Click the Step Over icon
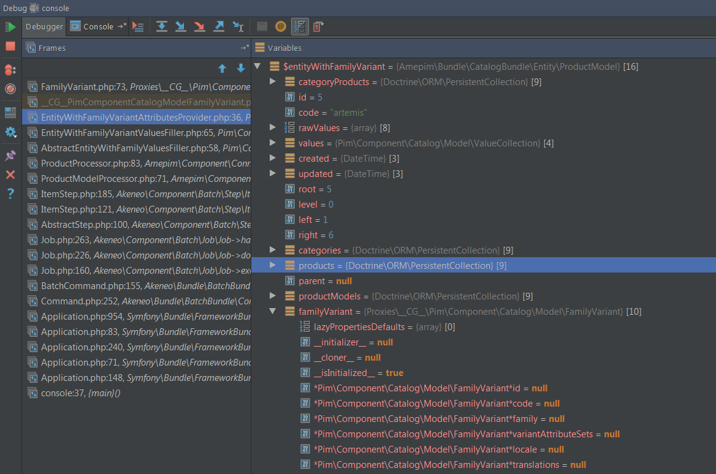The width and height of the screenshot is (716, 474). point(162,26)
